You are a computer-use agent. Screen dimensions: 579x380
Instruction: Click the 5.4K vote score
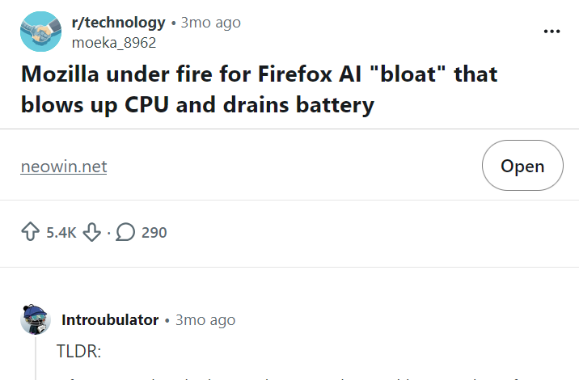coord(61,233)
